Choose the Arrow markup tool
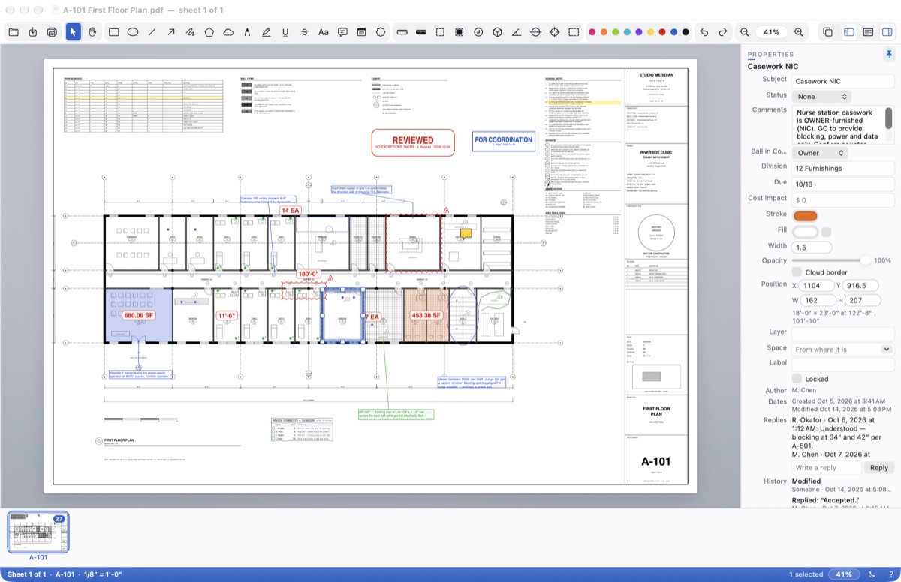 [x=171, y=32]
